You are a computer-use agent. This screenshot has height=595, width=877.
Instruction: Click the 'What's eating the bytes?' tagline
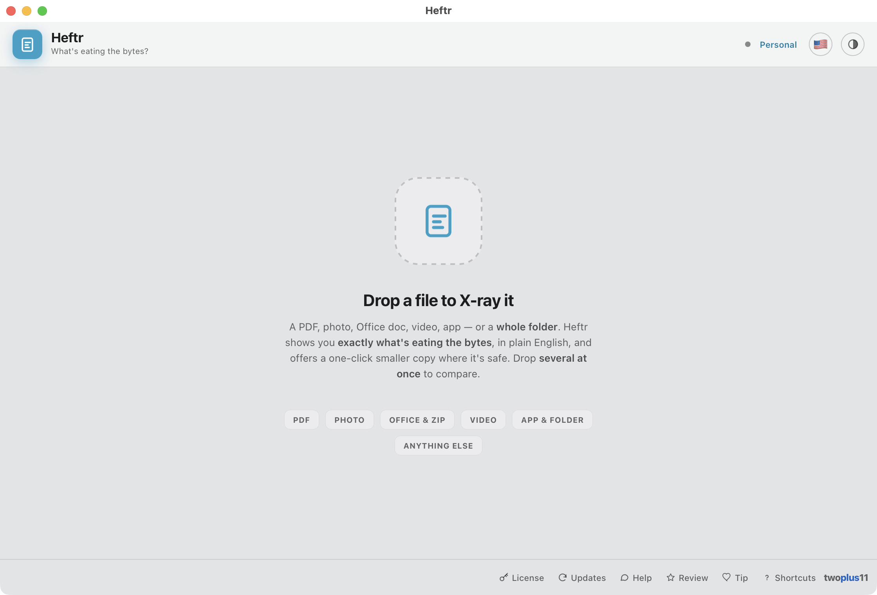click(99, 51)
